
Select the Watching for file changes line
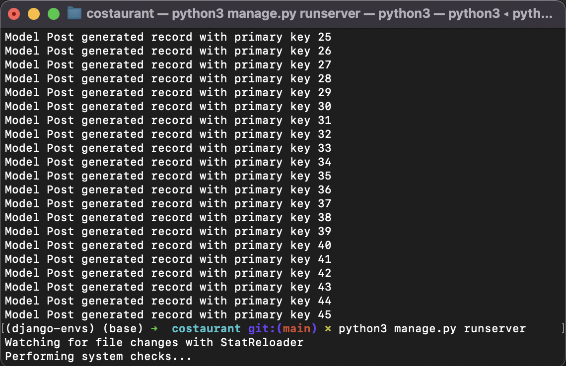click(x=151, y=342)
